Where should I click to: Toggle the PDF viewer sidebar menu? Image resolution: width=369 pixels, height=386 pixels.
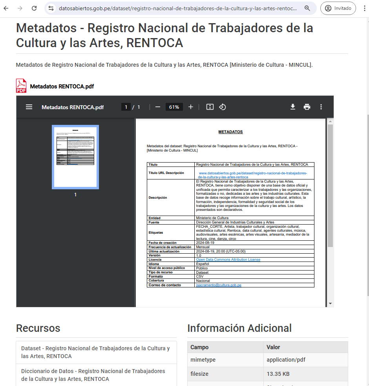coord(29,107)
